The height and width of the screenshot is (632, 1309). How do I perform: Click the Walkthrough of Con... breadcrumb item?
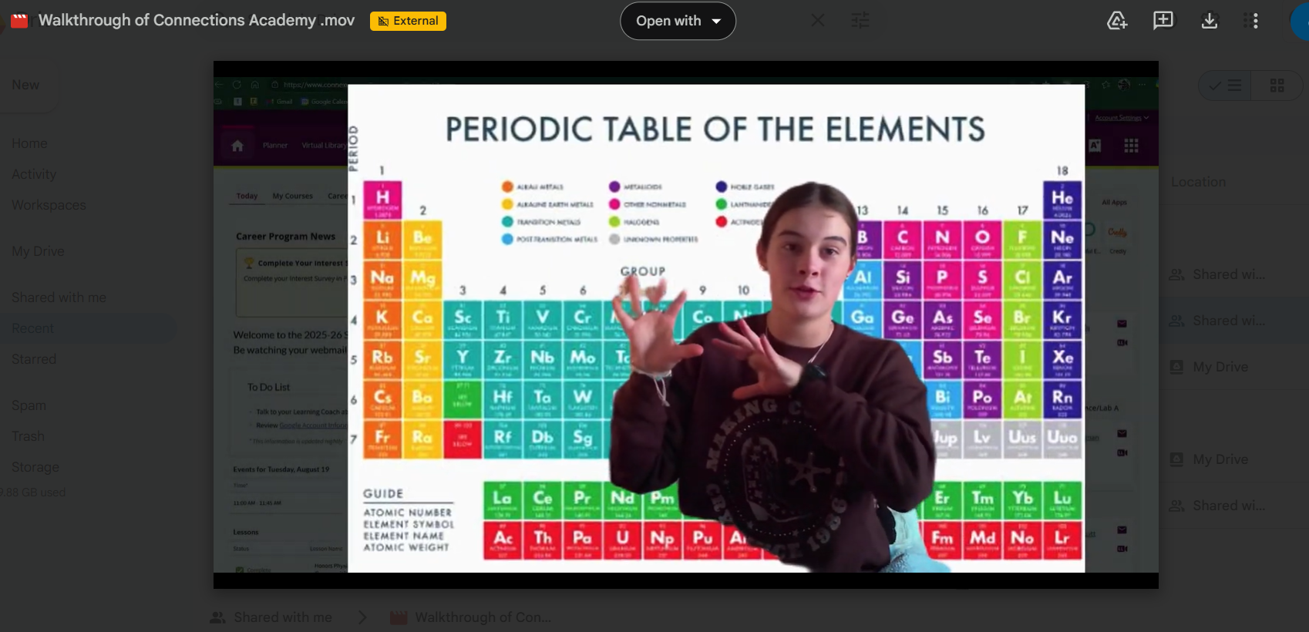482,617
